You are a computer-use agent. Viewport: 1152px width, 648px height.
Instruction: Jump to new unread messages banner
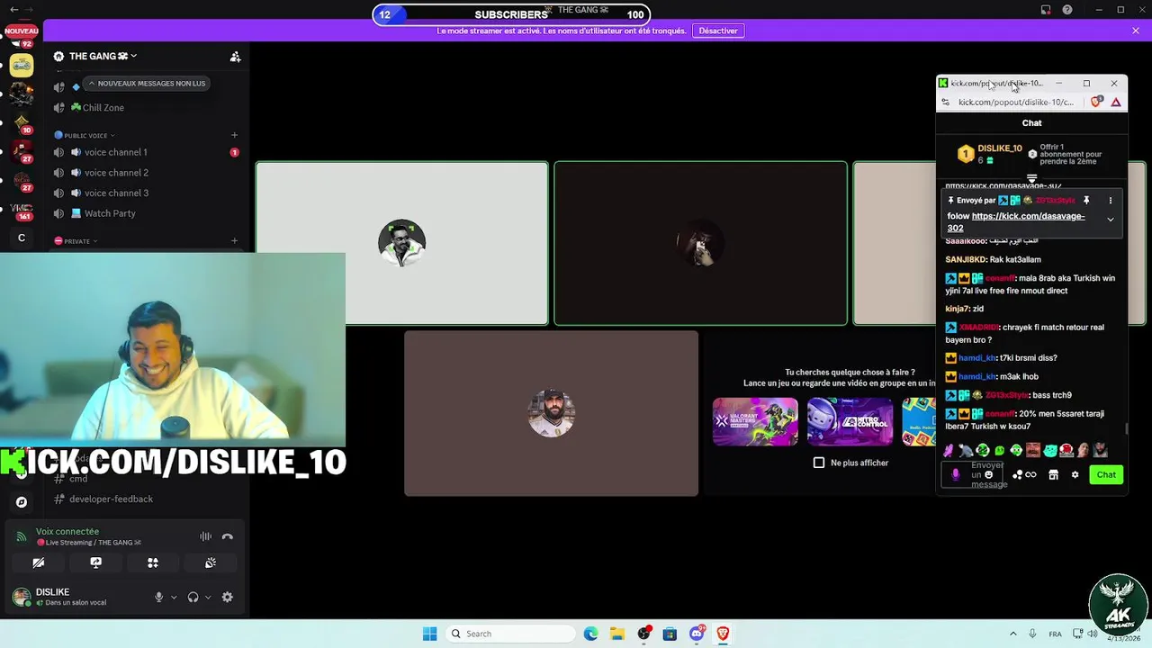pyautogui.click(x=147, y=83)
